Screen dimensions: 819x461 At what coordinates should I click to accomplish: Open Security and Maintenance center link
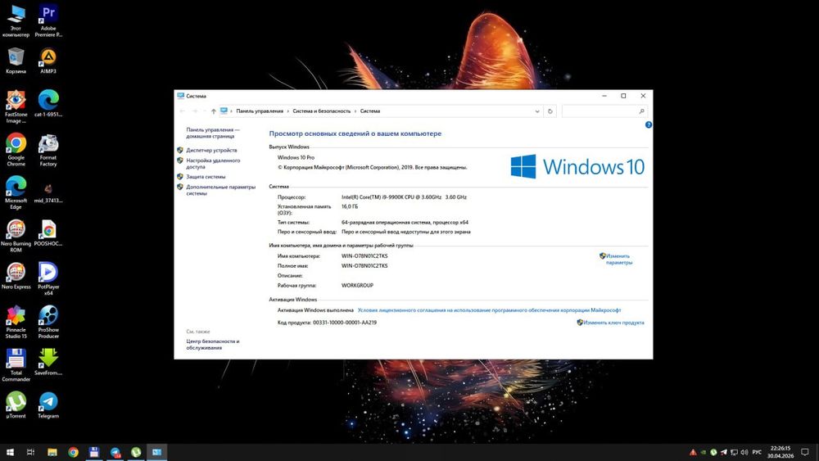tap(213, 345)
